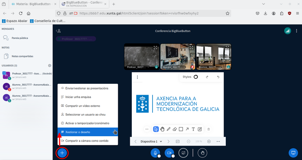
Task: Select the Pencil draw tool
Action: (168, 129)
